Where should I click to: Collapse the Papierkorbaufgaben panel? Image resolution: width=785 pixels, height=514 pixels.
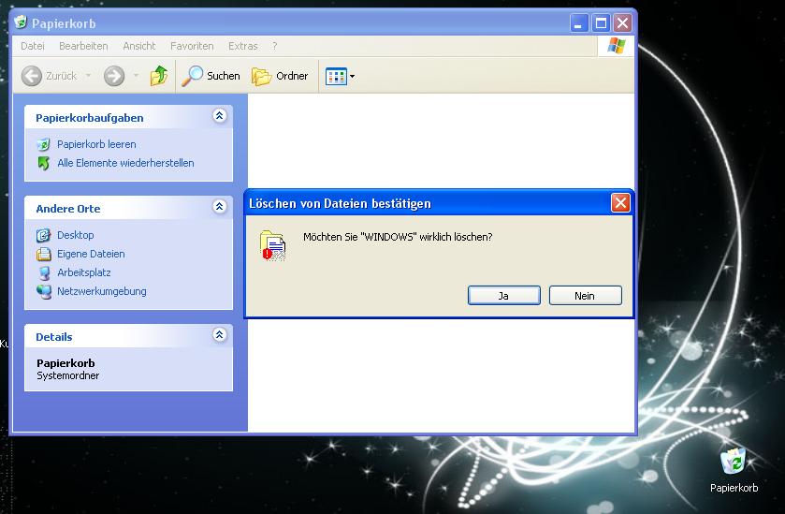[219, 116]
